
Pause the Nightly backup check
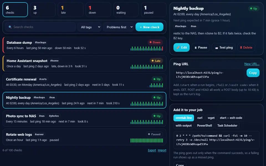tap(201, 48)
